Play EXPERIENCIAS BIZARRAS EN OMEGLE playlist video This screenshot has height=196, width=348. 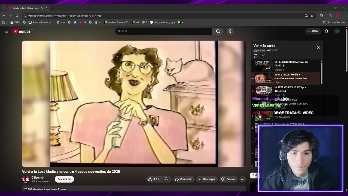285,66
